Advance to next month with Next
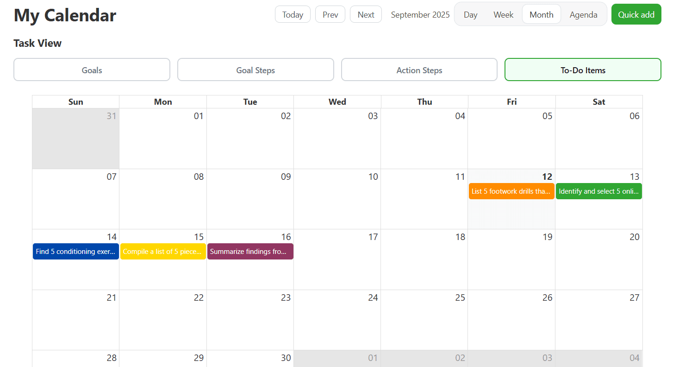673x367 pixels. (366, 14)
